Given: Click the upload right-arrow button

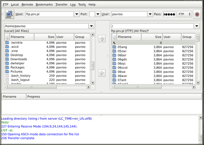Looking at the screenshot, I should [102, 38].
